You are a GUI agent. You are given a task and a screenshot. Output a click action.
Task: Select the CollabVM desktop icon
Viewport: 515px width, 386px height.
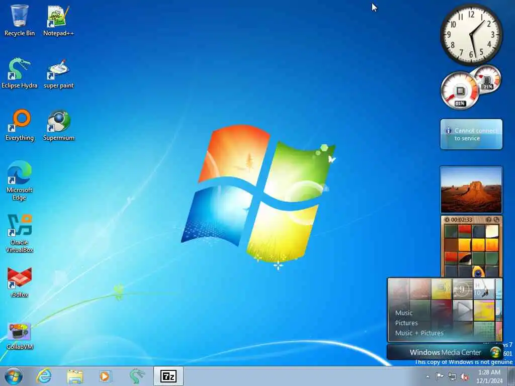pos(20,335)
